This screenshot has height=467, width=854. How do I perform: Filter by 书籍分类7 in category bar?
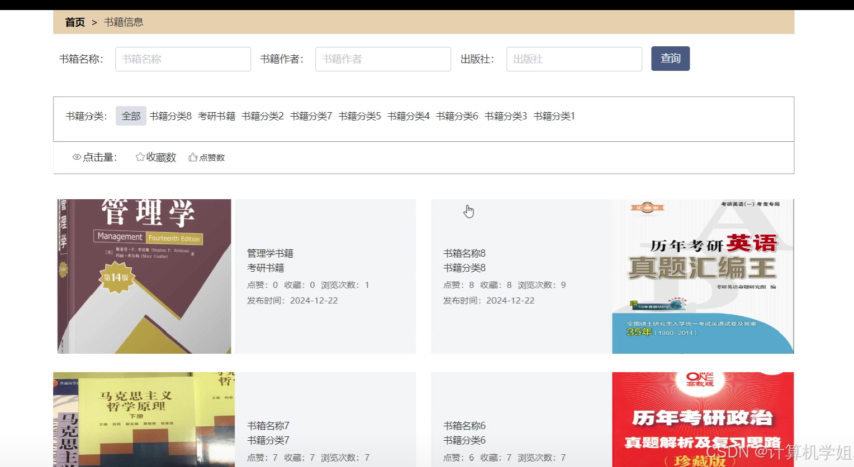point(311,116)
